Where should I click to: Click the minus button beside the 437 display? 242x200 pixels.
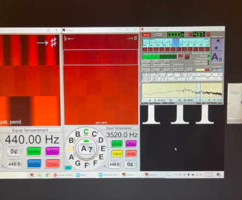point(190,34)
